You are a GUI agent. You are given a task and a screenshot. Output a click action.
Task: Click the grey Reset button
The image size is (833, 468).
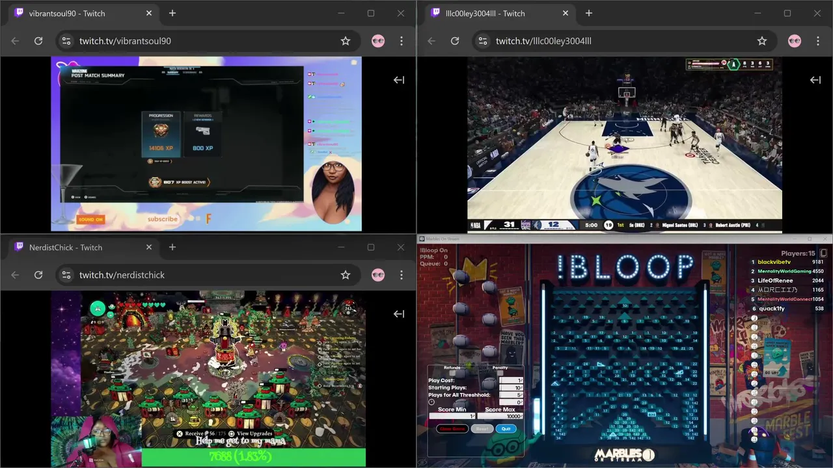coord(482,429)
